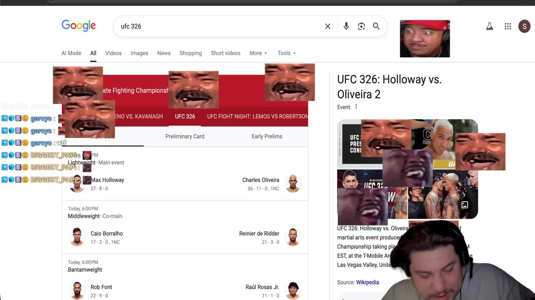Click Charles Oliveira's name

coord(261,180)
